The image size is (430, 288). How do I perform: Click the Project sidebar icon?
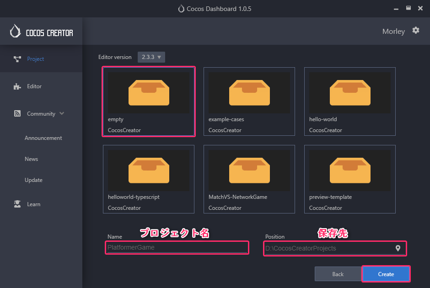coord(17,59)
